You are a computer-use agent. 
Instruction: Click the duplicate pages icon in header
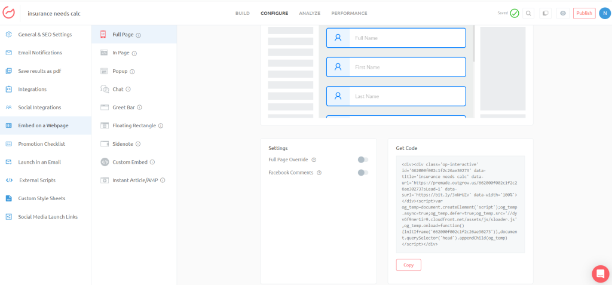[x=545, y=13]
